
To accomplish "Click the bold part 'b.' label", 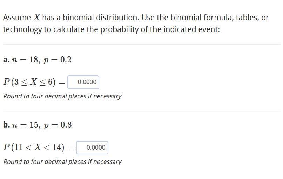I will (7, 125).
